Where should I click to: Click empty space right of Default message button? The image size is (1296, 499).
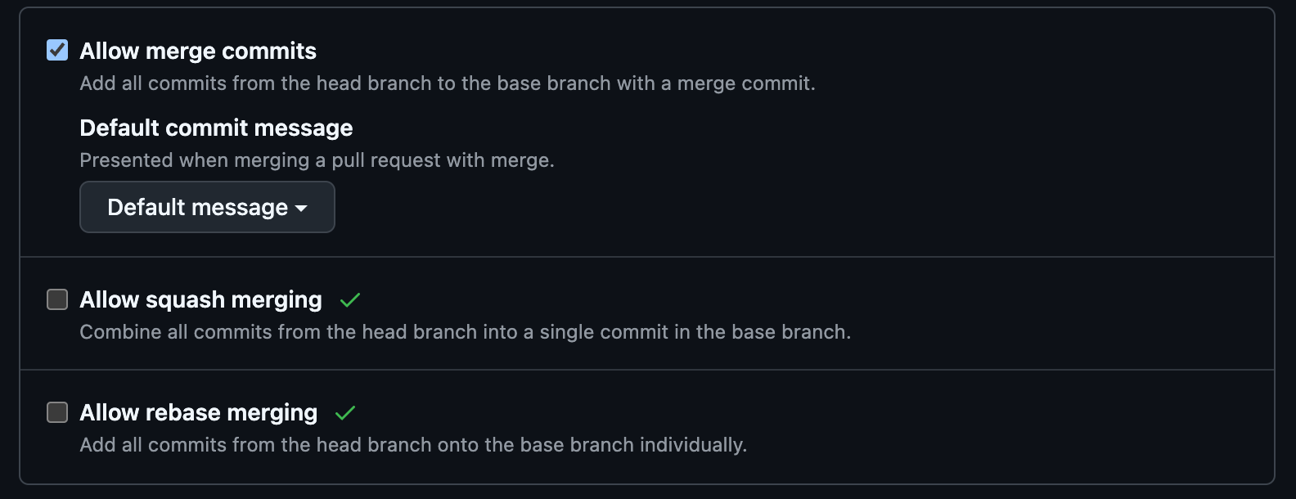[736, 207]
